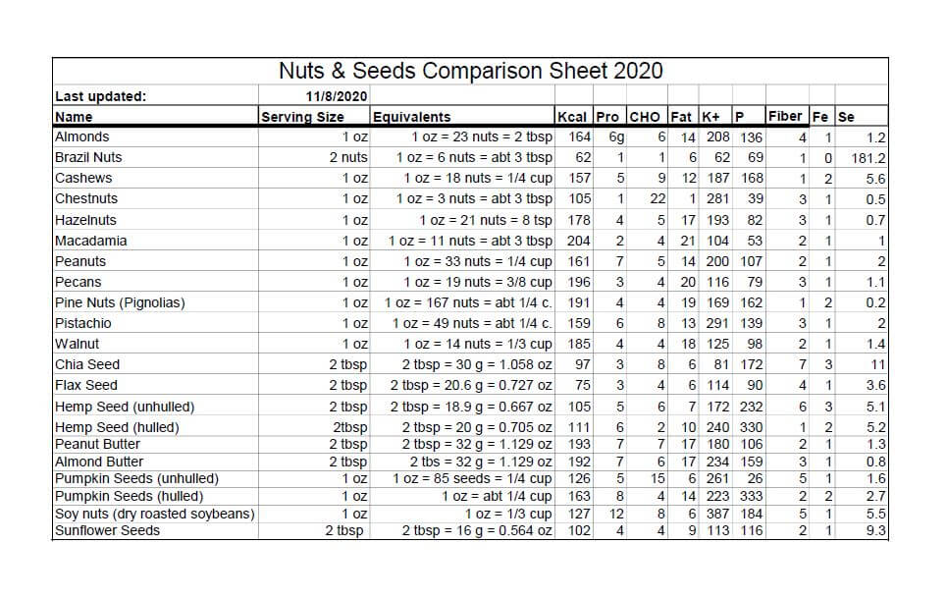Select the Fiber column header
The image size is (947, 599).
pos(785,116)
